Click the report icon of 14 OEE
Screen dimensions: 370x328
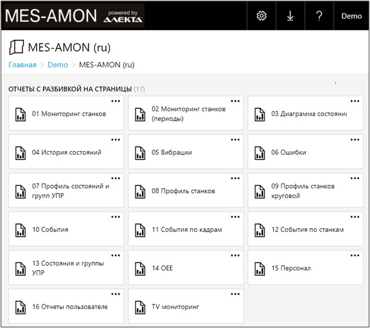tap(140, 269)
